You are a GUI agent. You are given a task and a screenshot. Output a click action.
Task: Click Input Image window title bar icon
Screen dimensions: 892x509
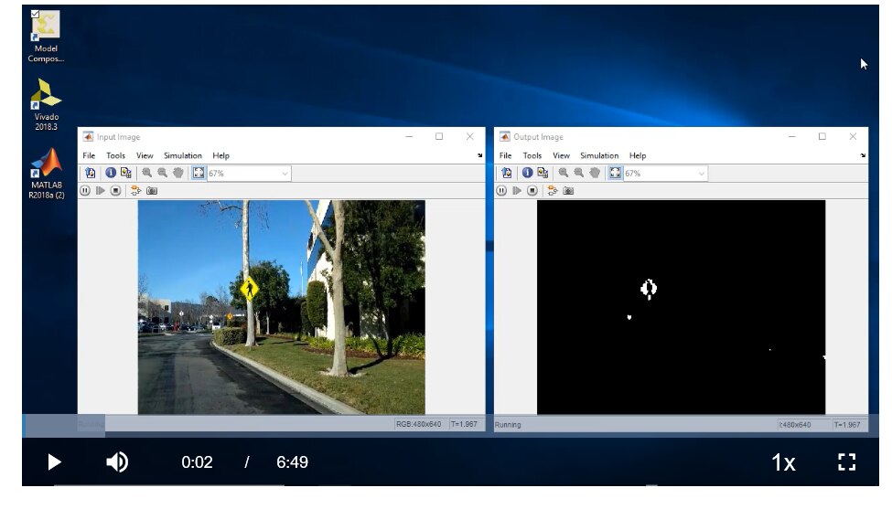point(88,136)
